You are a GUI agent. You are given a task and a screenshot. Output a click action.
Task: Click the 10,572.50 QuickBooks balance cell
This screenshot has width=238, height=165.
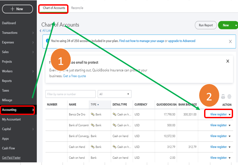point(170,136)
